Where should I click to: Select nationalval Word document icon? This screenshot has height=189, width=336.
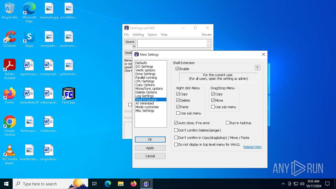(x=49, y=96)
